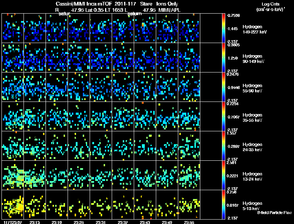Select the 23:55 time axis label
Viewport: 294px width, 224px height.
click(x=189, y=222)
